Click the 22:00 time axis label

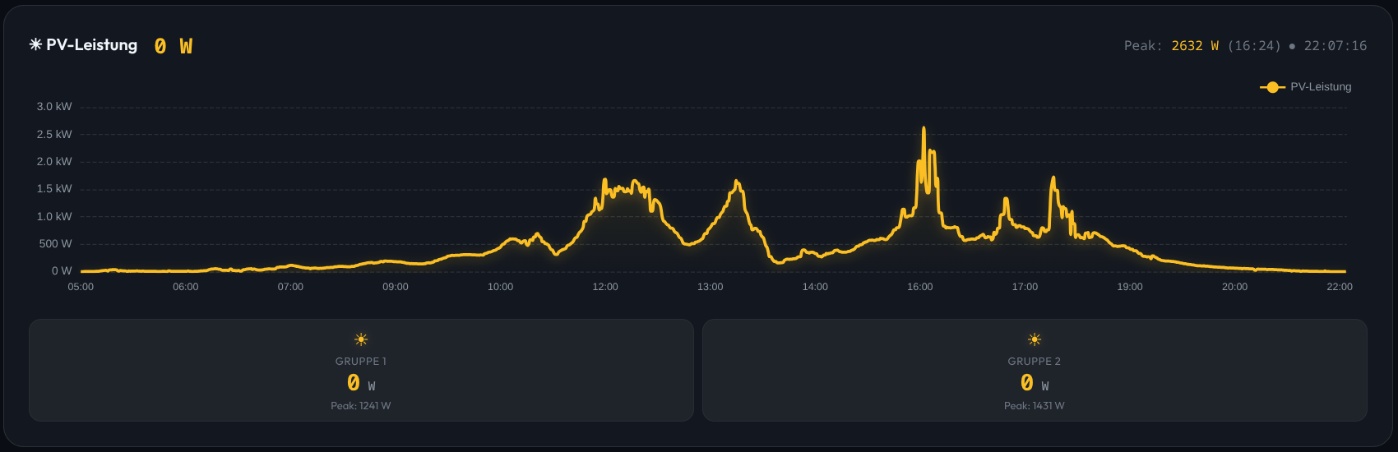(x=1340, y=287)
